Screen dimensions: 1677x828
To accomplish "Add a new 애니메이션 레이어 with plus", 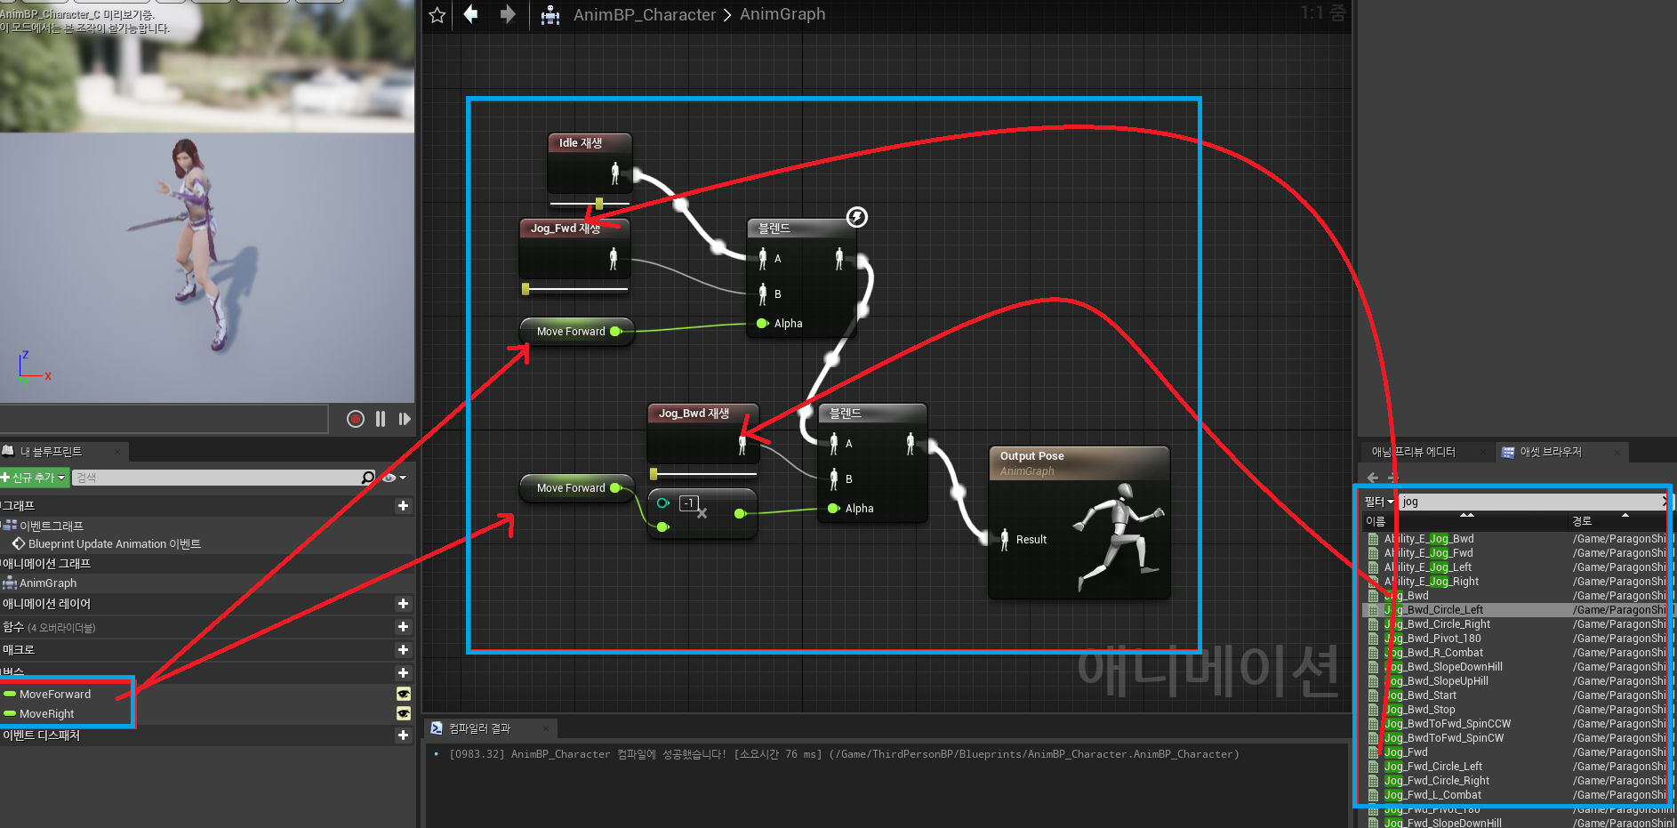I will coord(403,603).
